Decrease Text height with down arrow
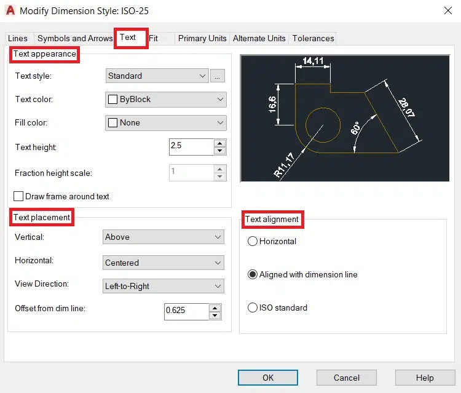This screenshot has width=461, height=393. 219,151
